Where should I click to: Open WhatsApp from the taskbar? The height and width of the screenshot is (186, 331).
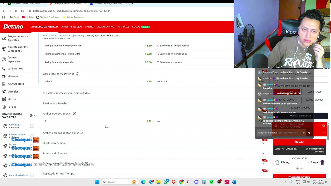point(166,182)
